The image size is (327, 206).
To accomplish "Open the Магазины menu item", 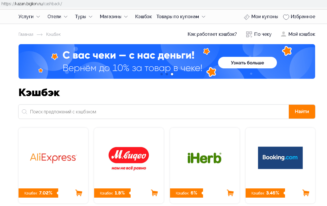I will [111, 17].
